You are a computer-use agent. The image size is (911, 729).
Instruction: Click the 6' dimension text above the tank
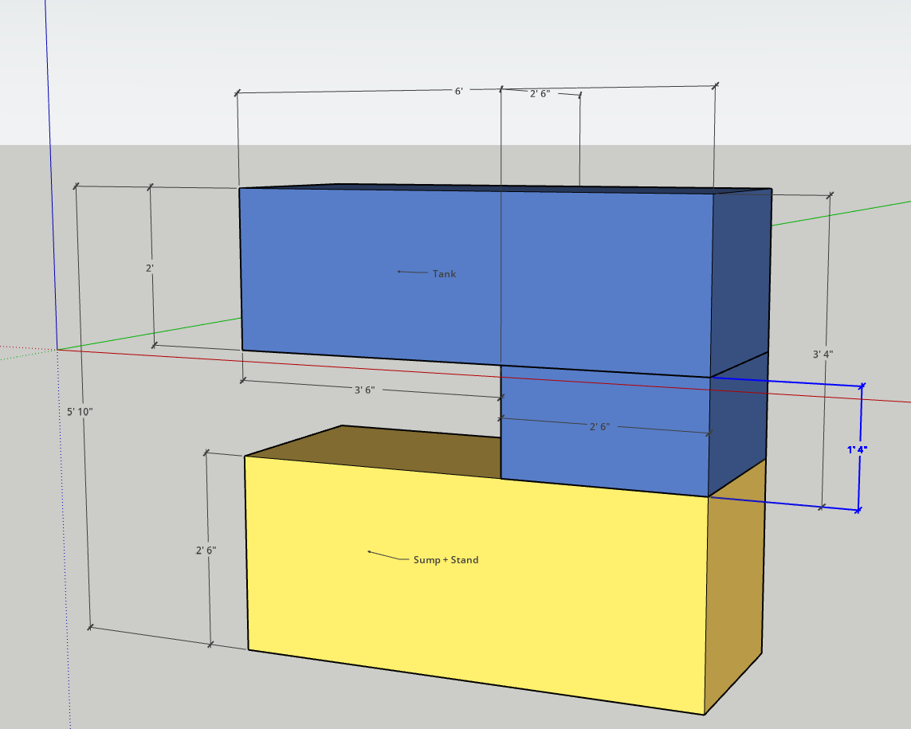(x=458, y=91)
